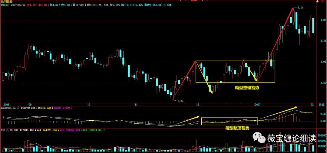Click the 2007 label on the time axis
327x153 pixels.
258,105
